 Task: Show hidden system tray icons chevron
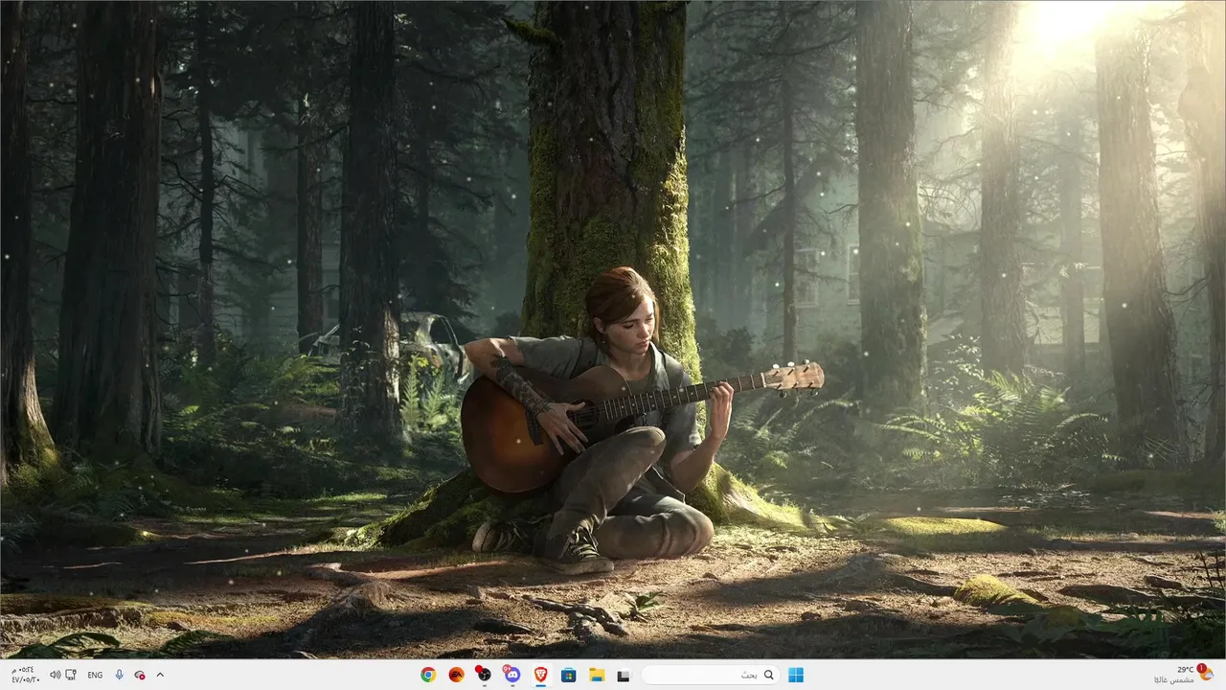[160, 675]
